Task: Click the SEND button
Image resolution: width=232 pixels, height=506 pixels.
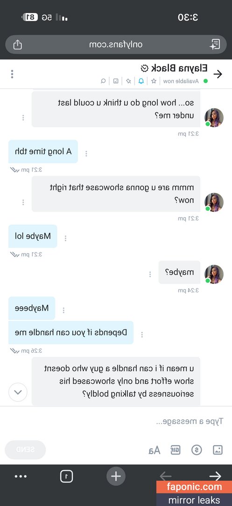Action: click(x=25, y=450)
